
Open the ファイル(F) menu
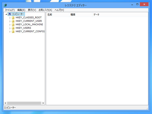(10, 10)
